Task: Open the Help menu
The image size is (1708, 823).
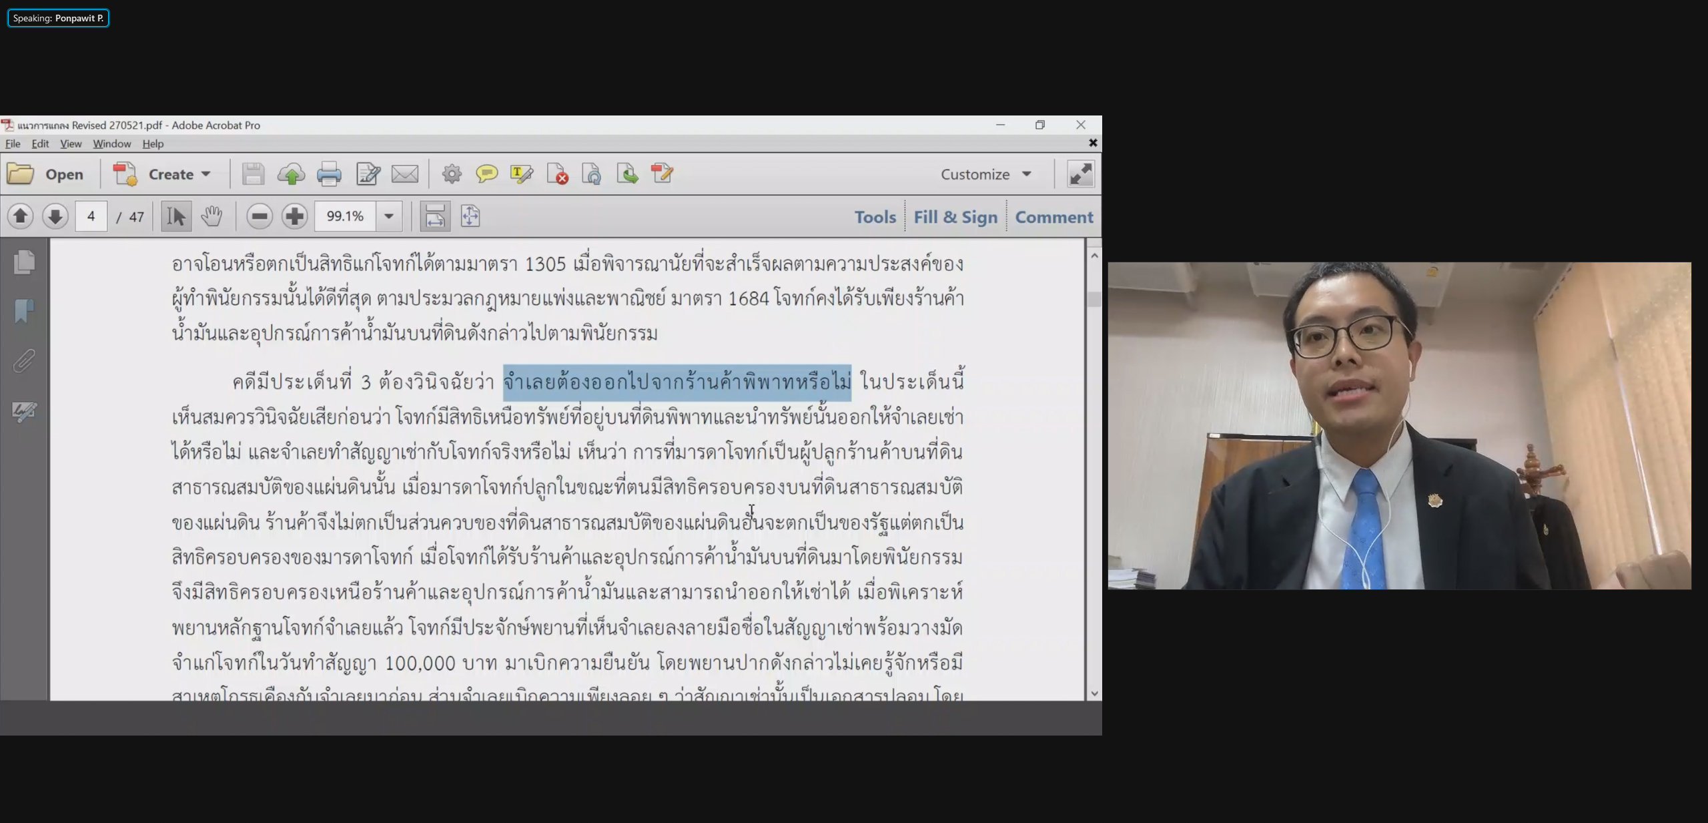Action: point(153,144)
